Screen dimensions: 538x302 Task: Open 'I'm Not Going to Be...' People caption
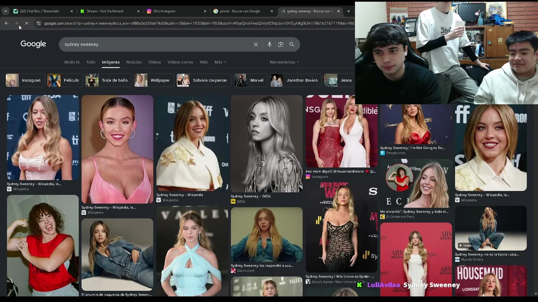(x=412, y=148)
